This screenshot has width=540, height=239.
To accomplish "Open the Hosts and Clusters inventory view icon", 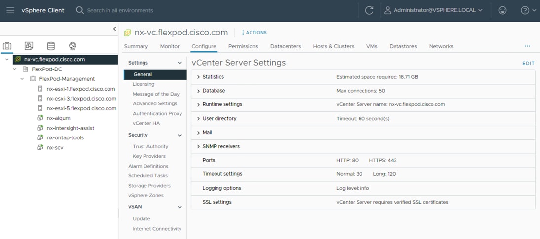I will [x=7, y=46].
